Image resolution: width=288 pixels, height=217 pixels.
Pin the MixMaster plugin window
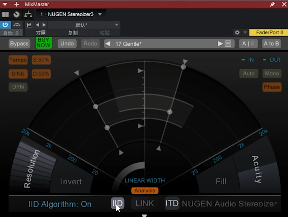[272, 4]
